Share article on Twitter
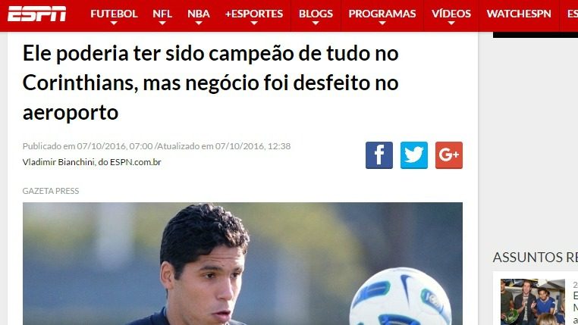 [x=414, y=155]
